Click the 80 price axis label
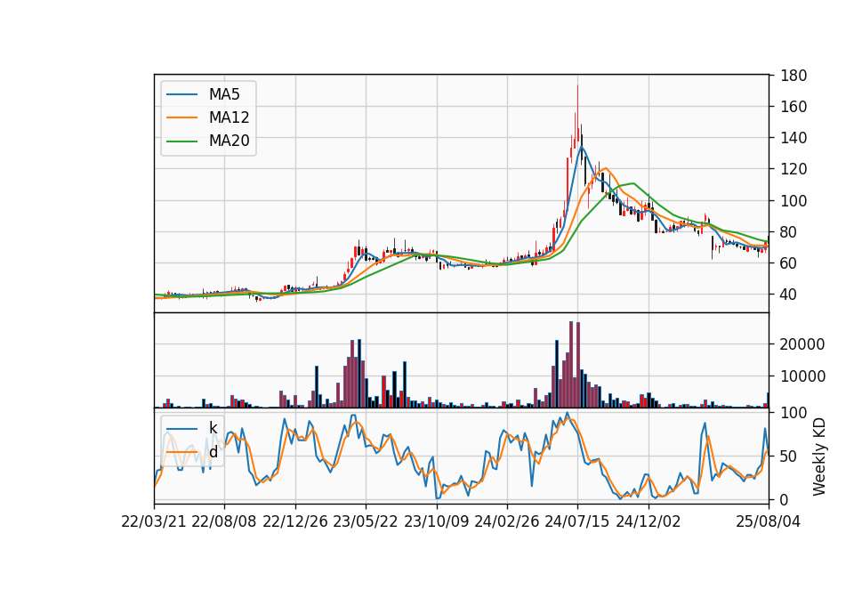The width and height of the screenshot is (854, 614). pos(789,232)
